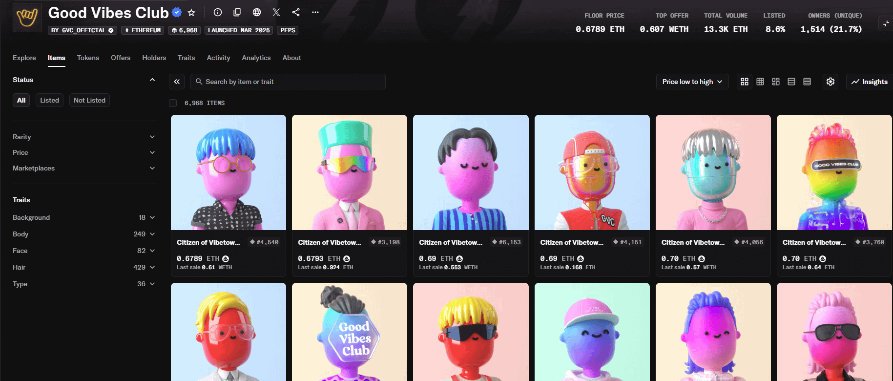Viewport: 893px width, 381px height.
Task: Click the 6,968 item count badge
Action: (185, 30)
